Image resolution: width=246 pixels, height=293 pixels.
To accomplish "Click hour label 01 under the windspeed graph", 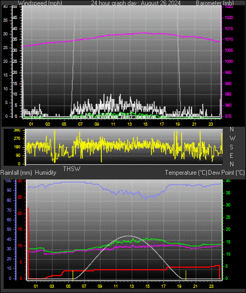I will point(31,124).
